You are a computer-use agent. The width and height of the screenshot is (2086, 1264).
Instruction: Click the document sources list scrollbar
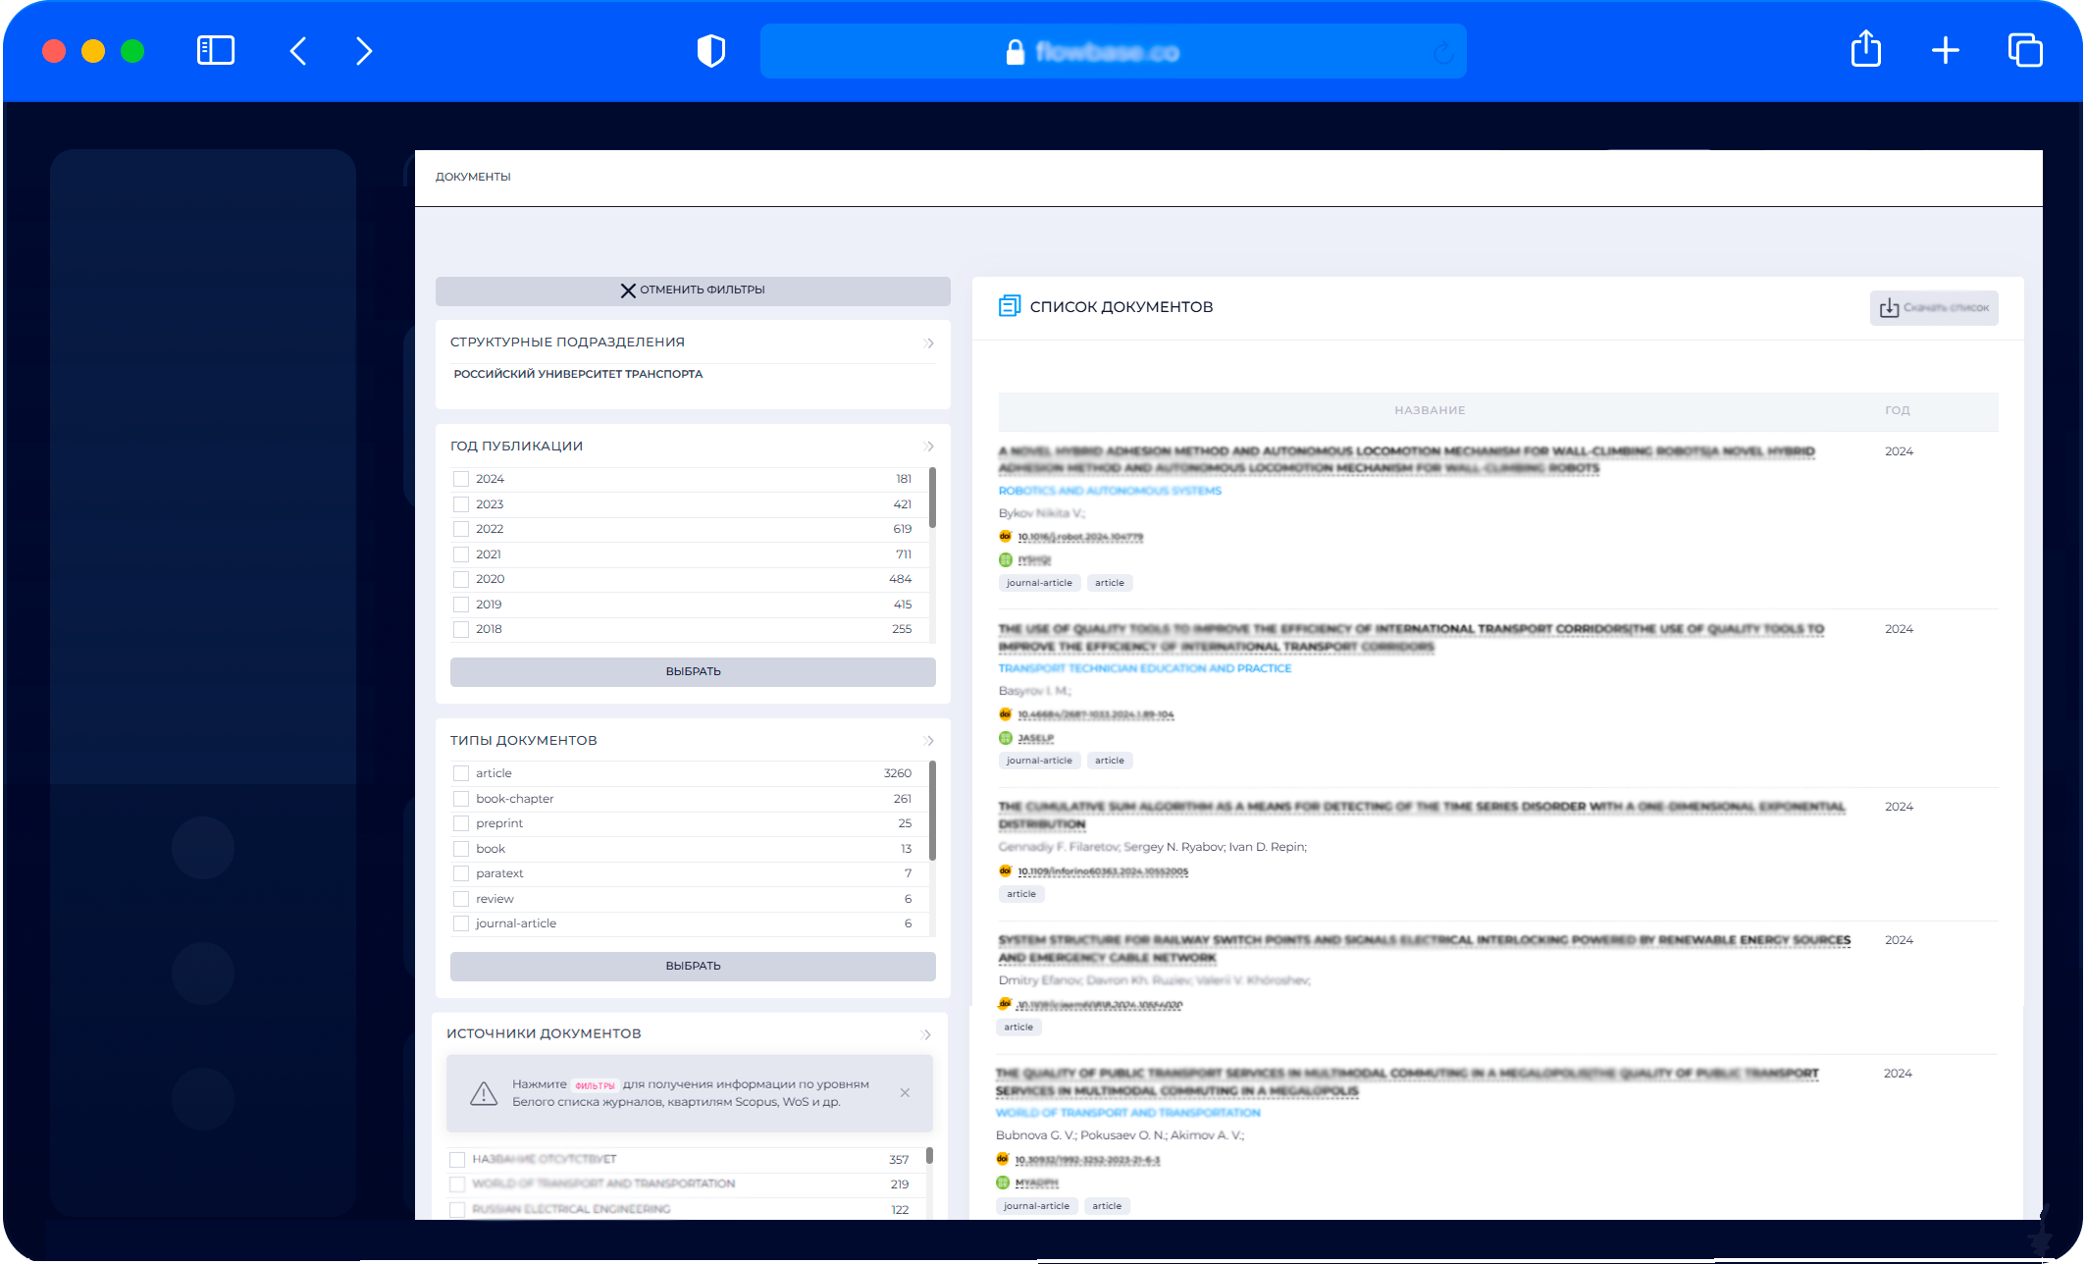(x=929, y=1156)
